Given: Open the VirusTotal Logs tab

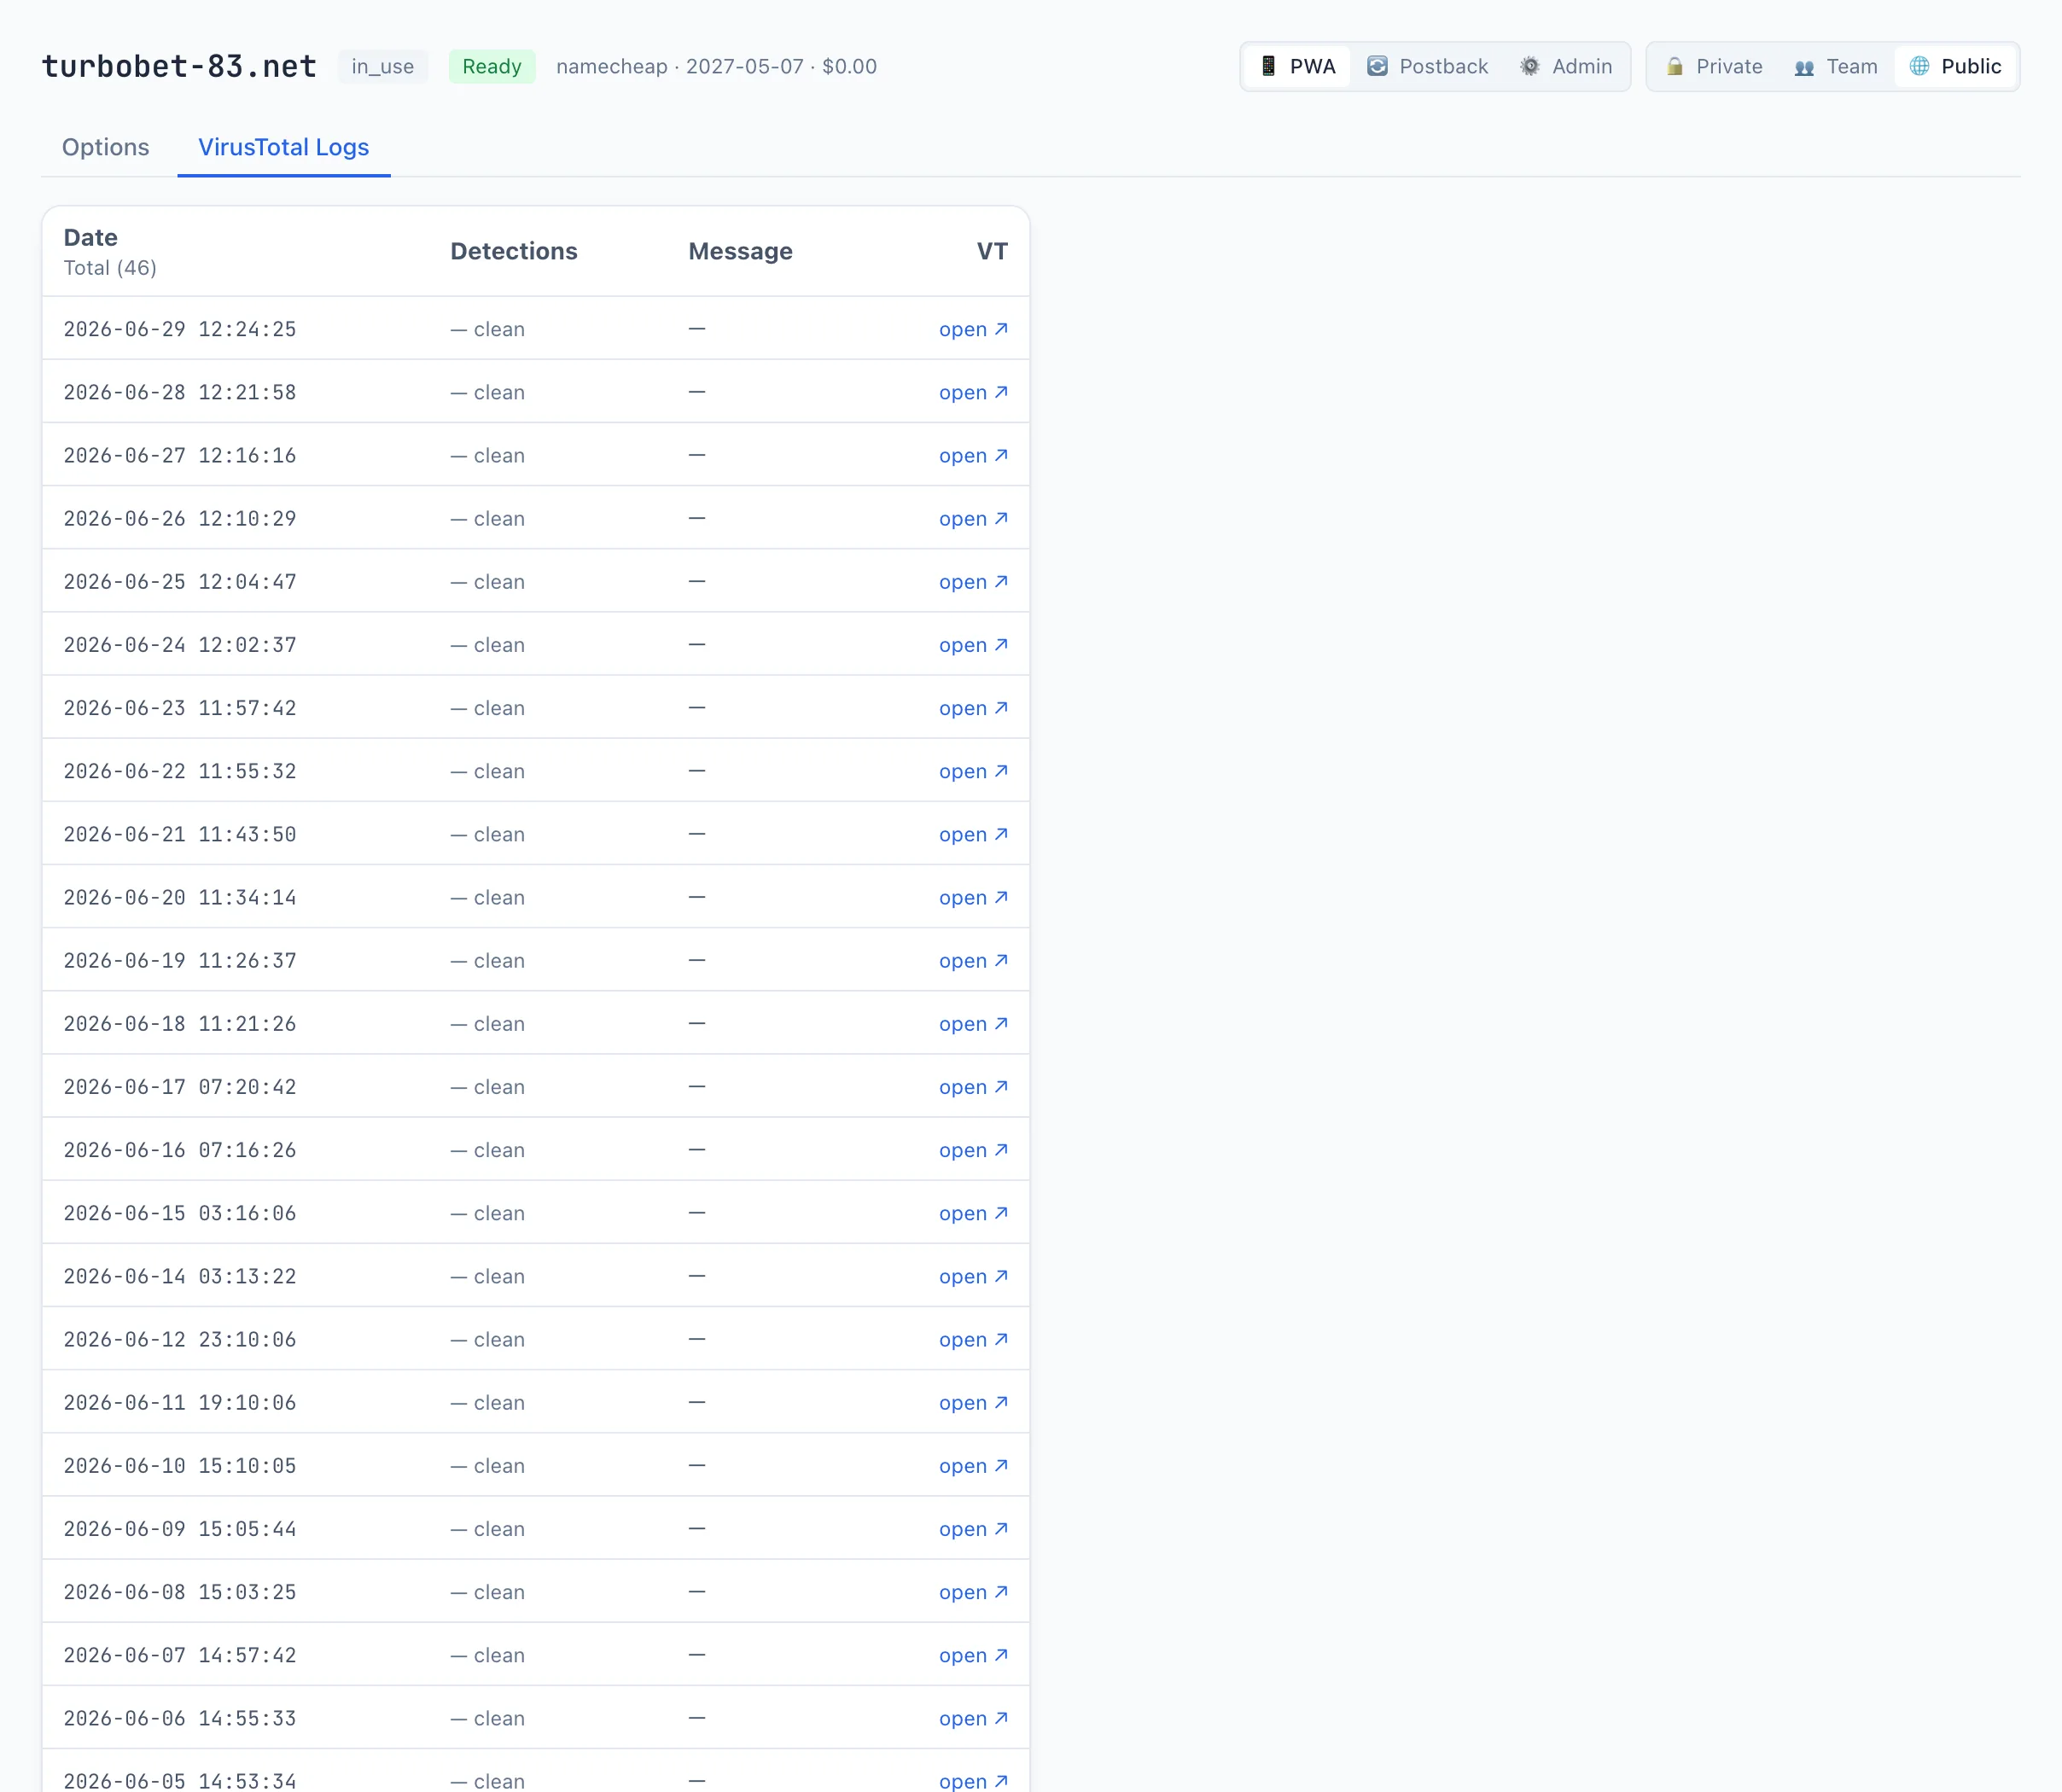Looking at the screenshot, I should click(284, 147).
